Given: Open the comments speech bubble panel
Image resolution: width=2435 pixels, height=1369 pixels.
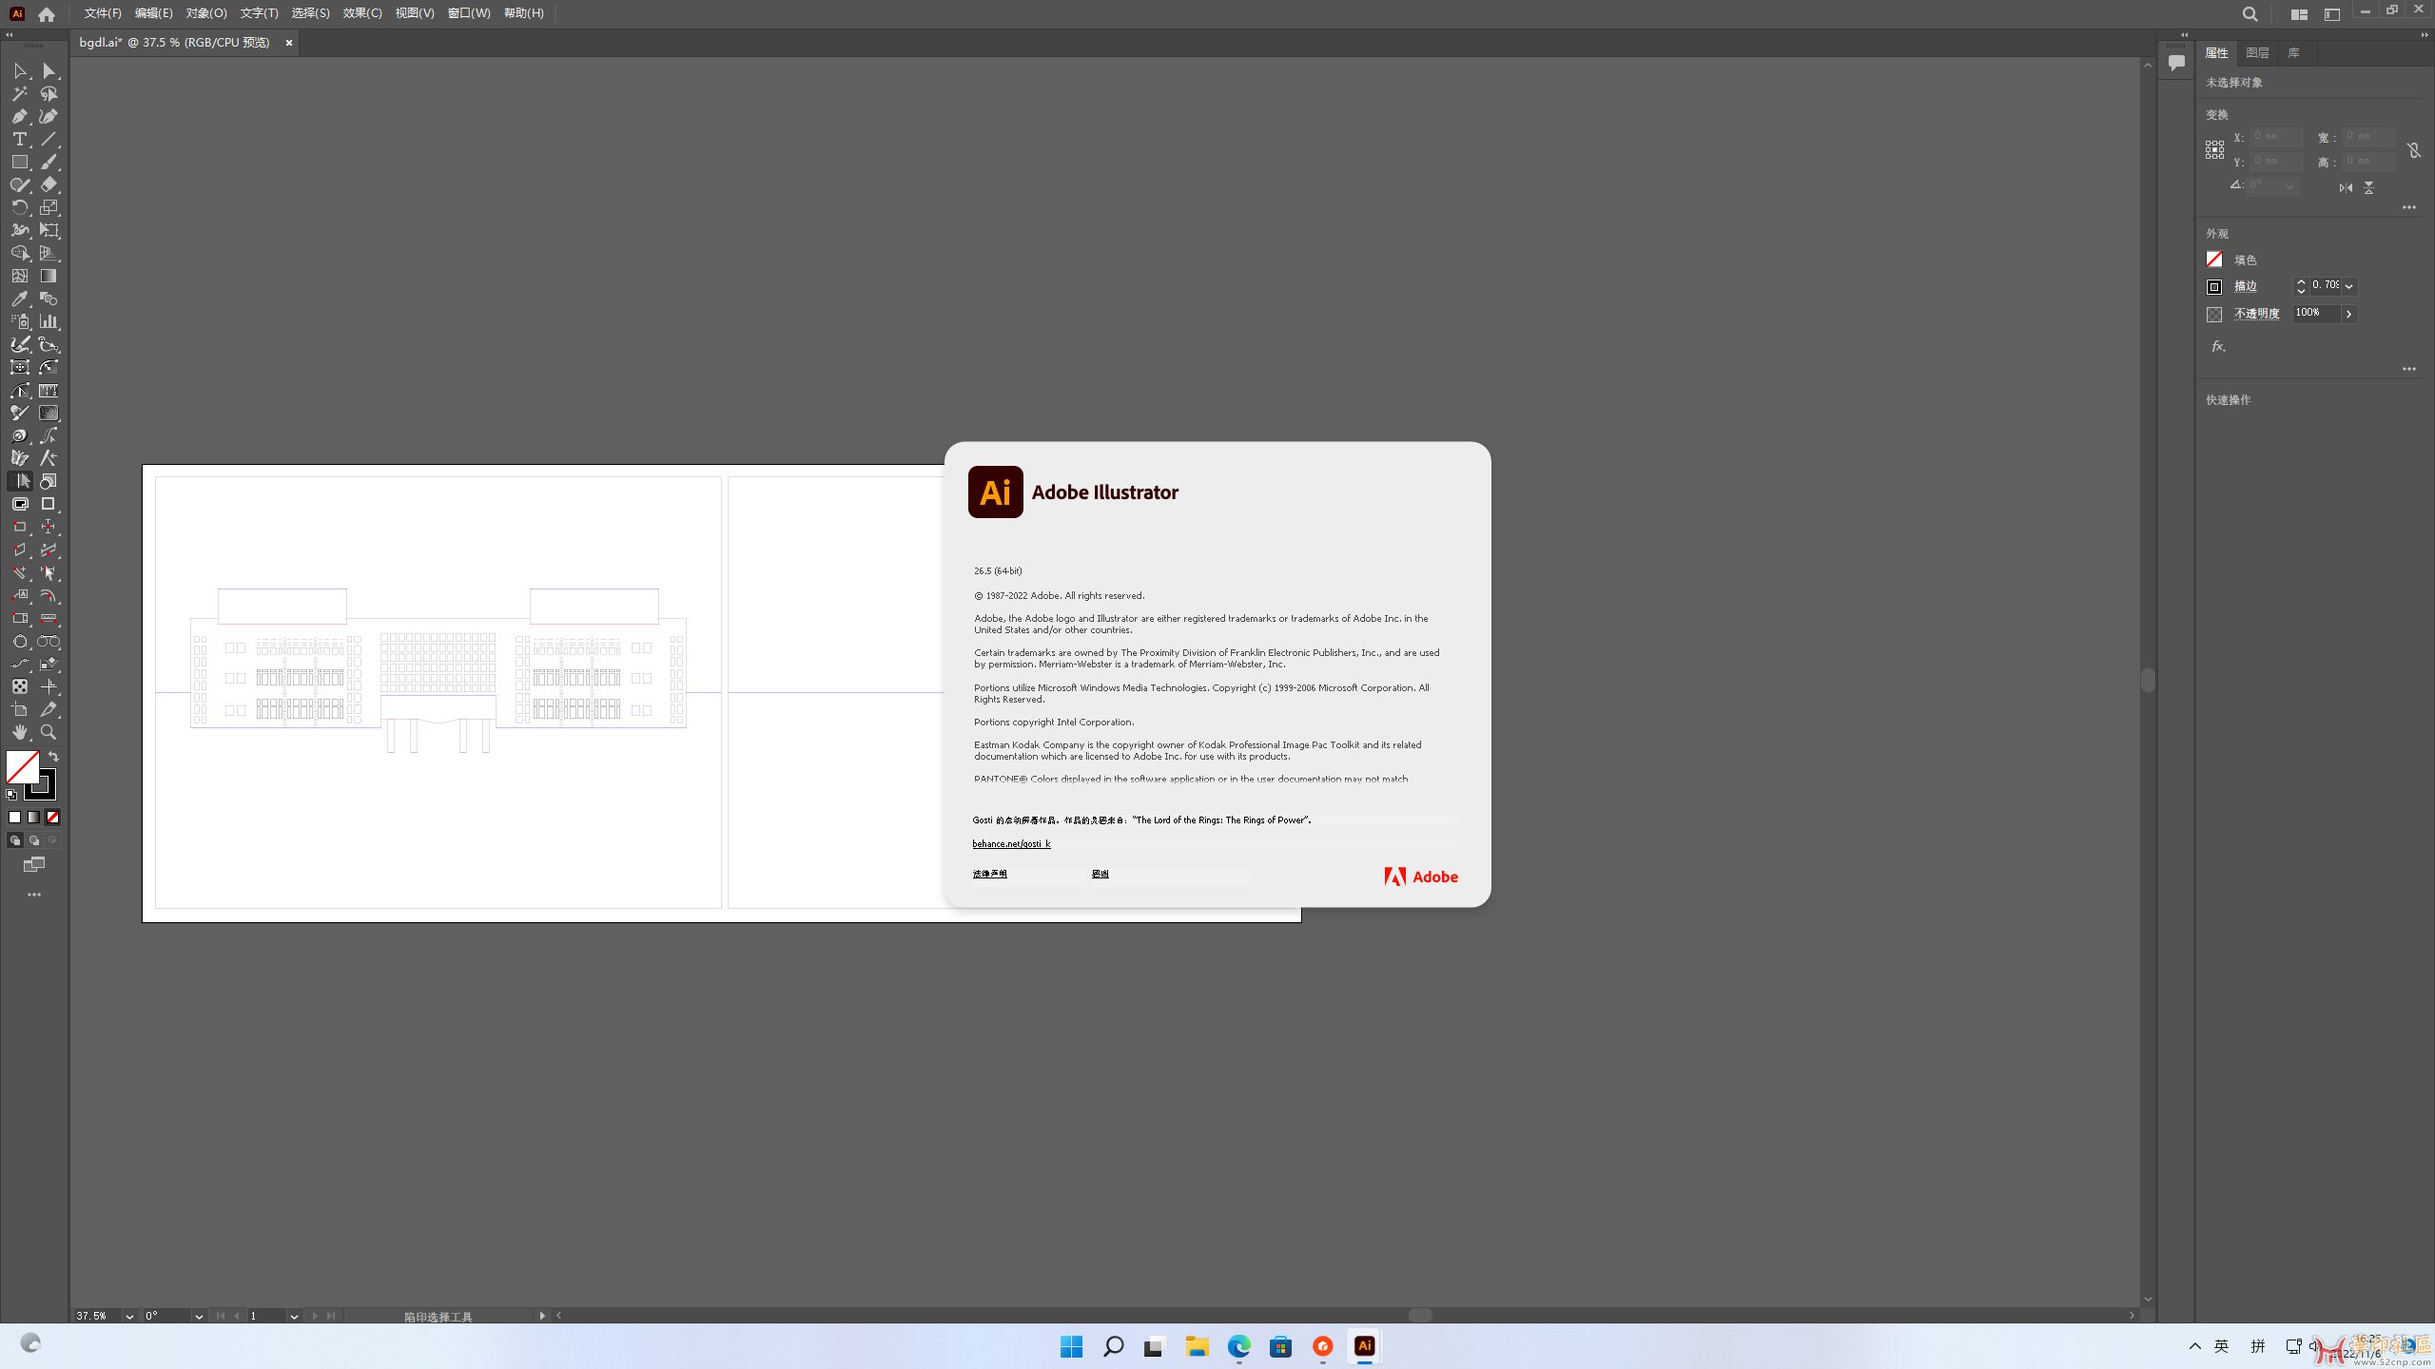Looking at the screenshot, I should click(2176, 63).
